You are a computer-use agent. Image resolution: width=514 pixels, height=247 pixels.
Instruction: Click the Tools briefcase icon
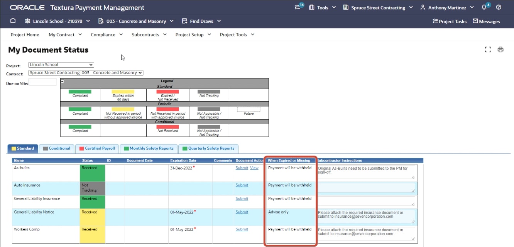point(312,7)
